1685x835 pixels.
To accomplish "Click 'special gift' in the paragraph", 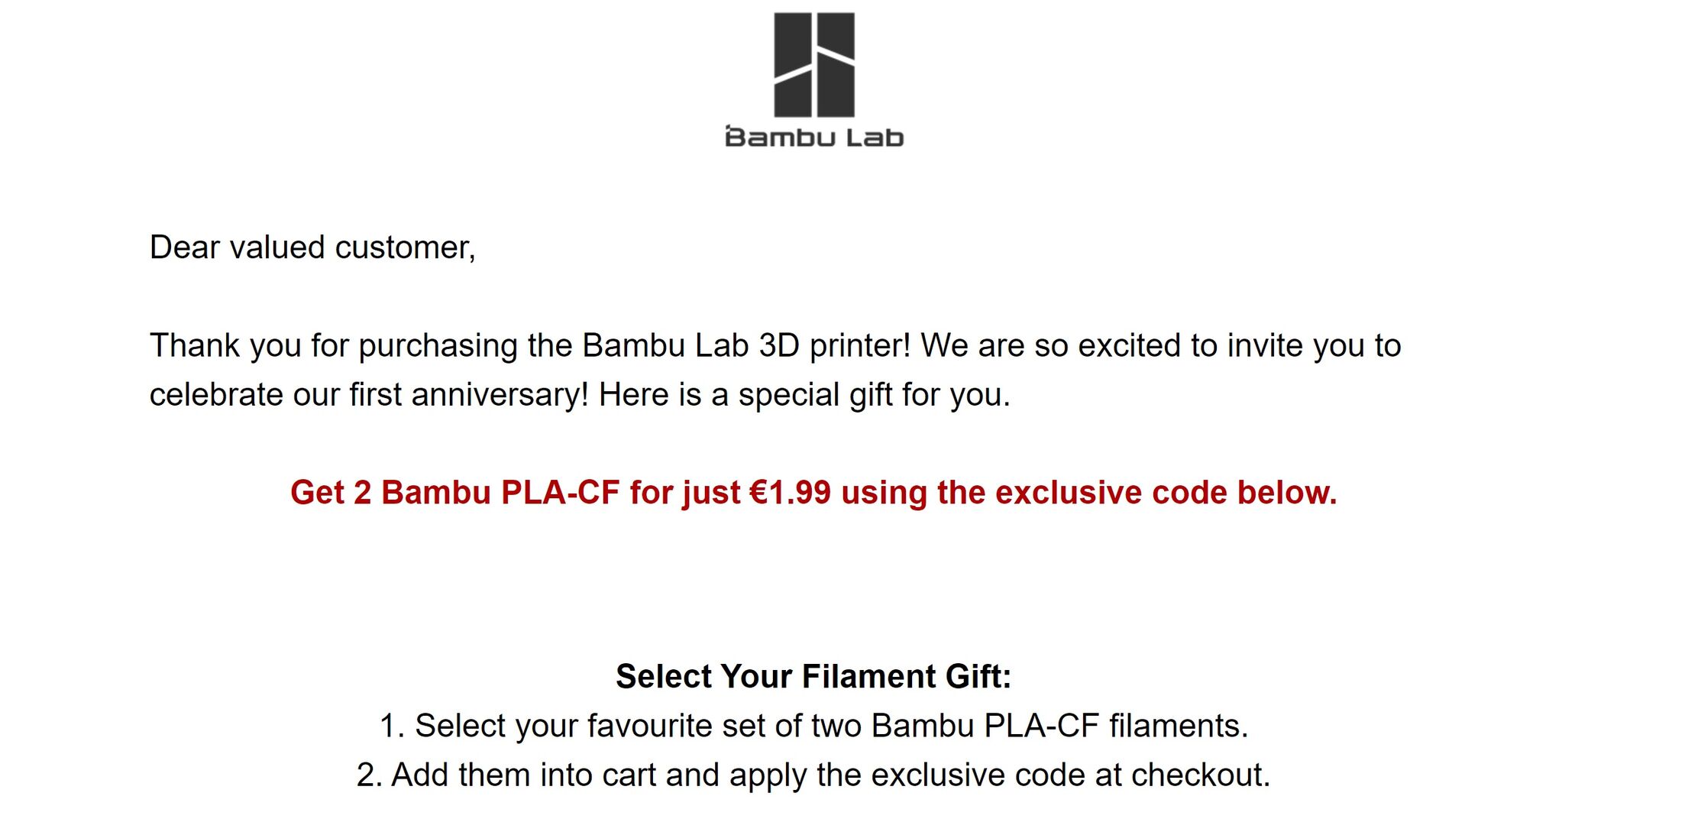I will 815,395.
